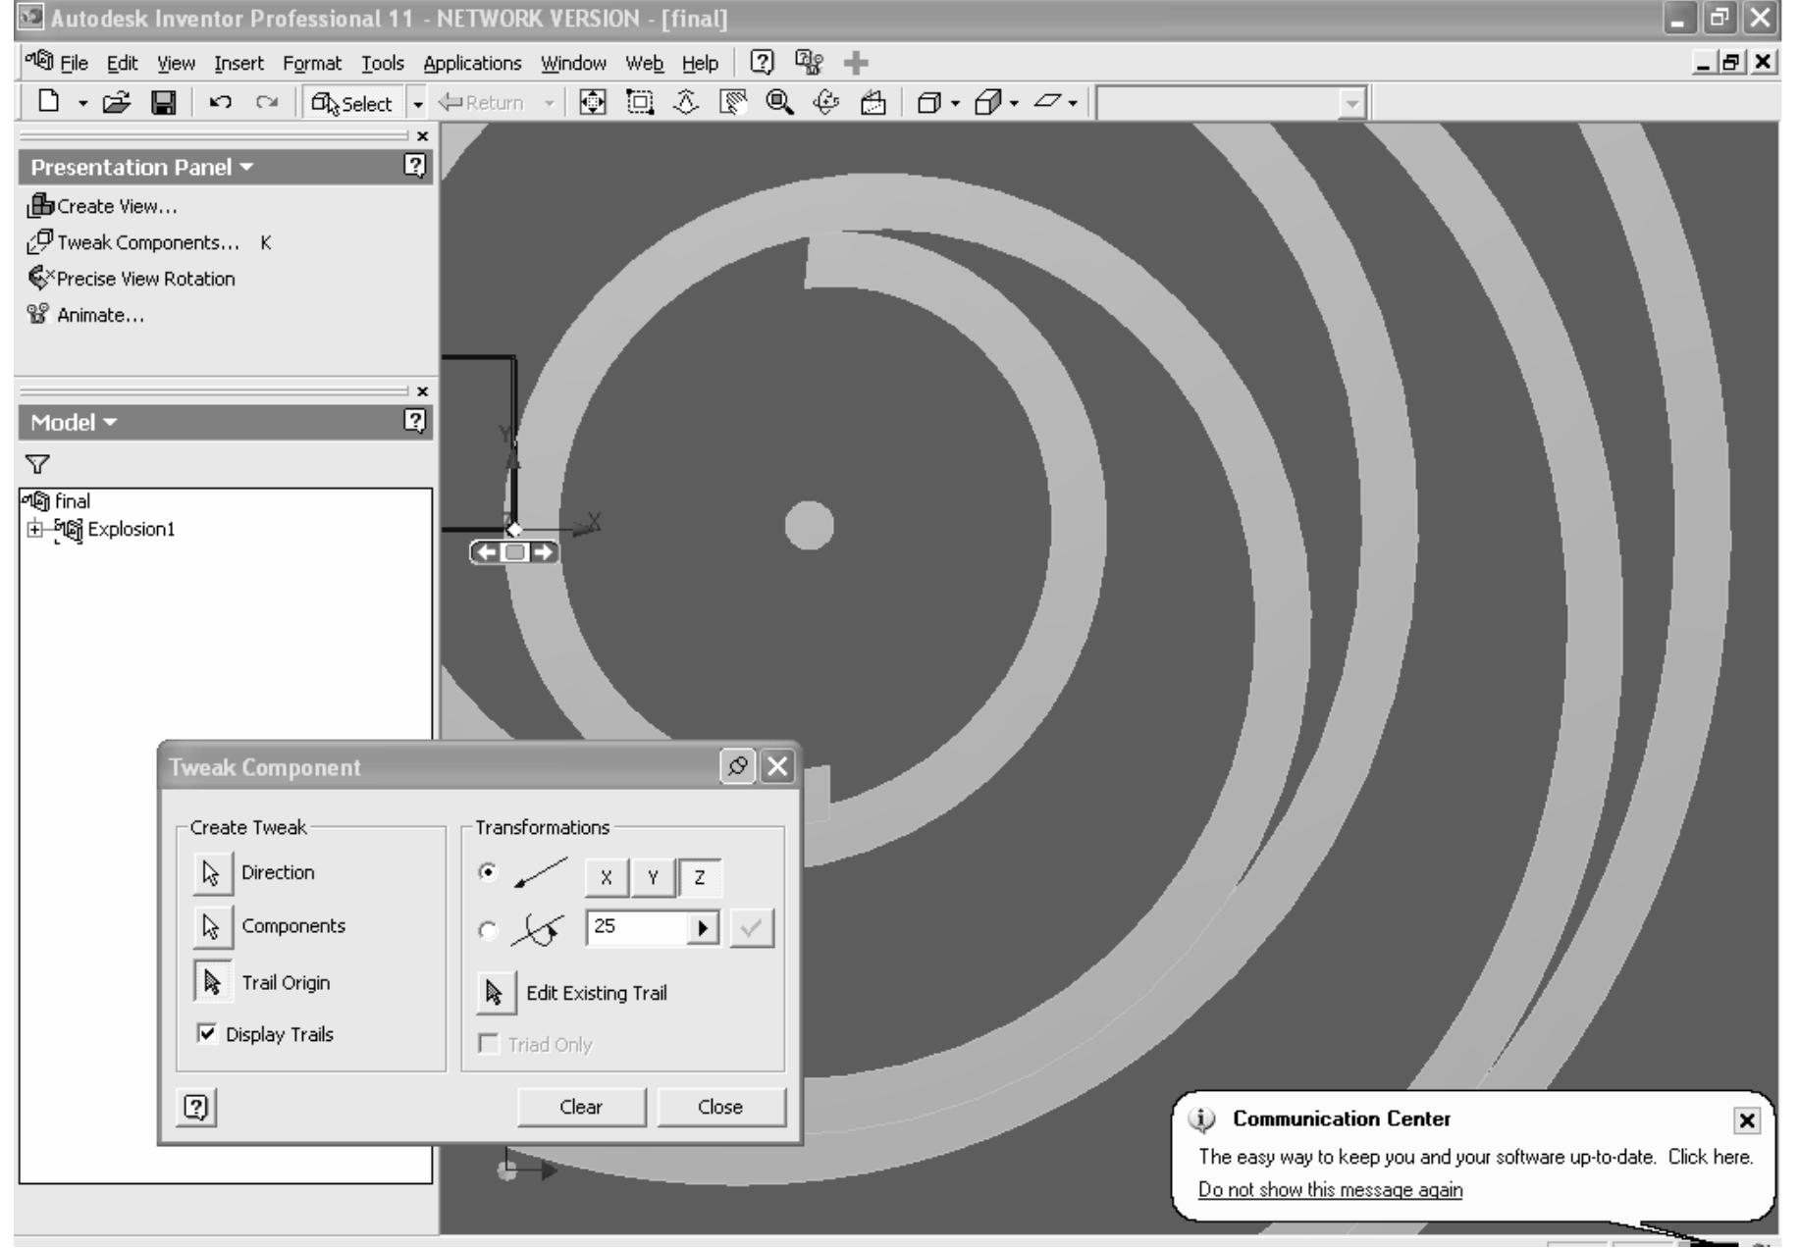Choose the Zoom Selected magnifier icon
The width and height of the screenshot is (1798, 1248).
point(780,102)
